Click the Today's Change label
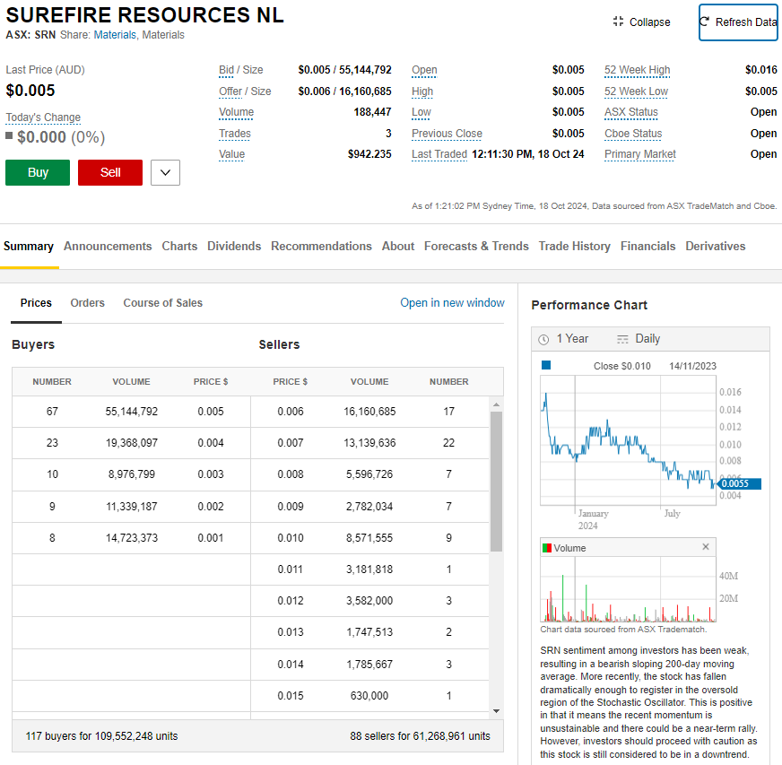 click(x=43, y=117)
